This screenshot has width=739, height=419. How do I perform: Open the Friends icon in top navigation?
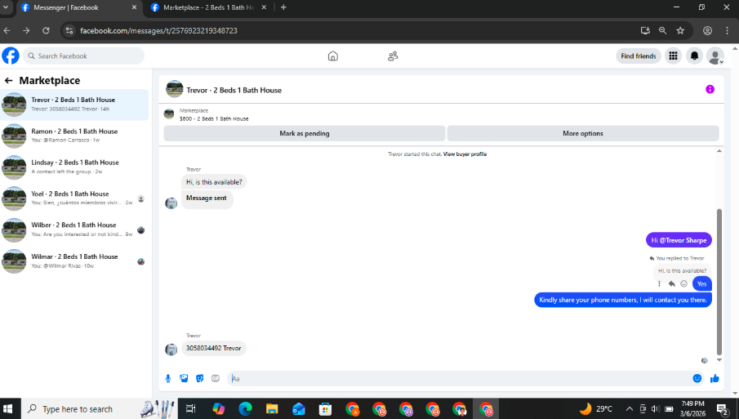[x=393, y=56]
